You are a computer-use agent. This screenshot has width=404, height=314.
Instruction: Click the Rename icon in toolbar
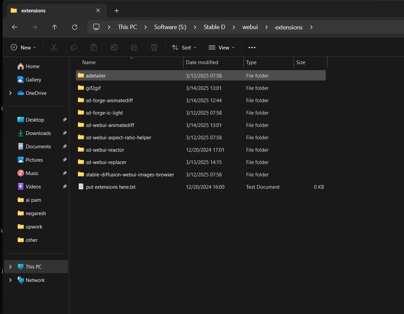point(114,47)
